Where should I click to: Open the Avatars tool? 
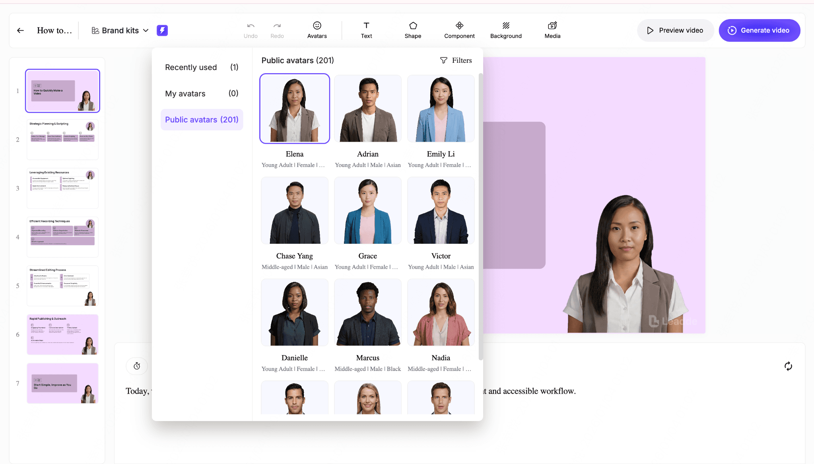tap(317, 30)
